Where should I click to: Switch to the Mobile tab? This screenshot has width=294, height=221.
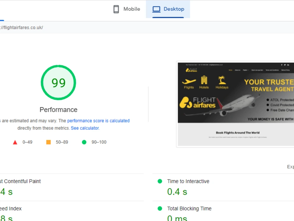click(126, 9)
